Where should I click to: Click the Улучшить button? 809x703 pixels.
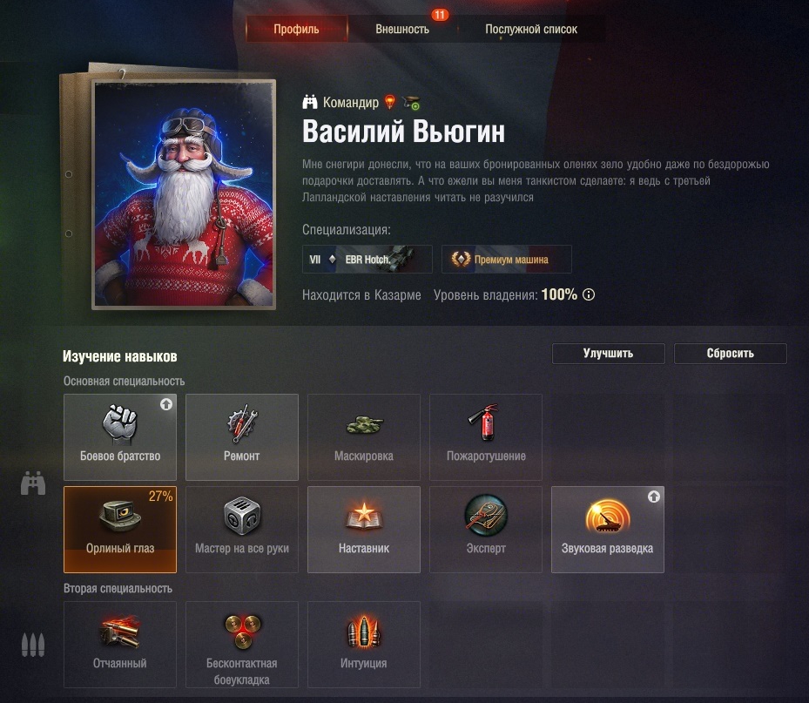[609, 354]
